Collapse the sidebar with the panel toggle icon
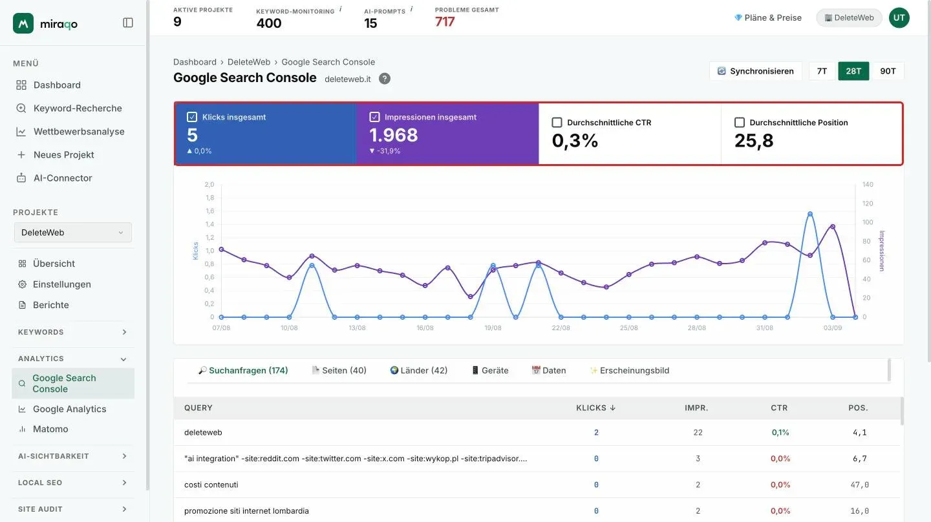 (128, 23)
